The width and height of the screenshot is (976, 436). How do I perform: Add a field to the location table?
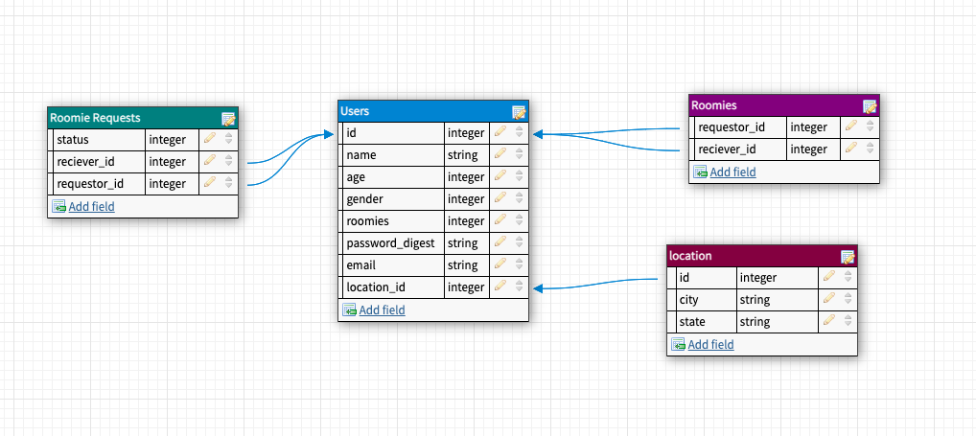pyautogui.click(x=710, y=344)
